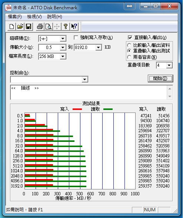Choose 兩者皆非 radio option
Screen dimensions: 183x218
click(x=129, y=57)
